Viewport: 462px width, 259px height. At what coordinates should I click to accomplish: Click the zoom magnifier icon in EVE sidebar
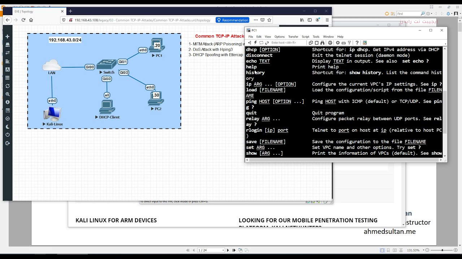click(x=7, y=94)
